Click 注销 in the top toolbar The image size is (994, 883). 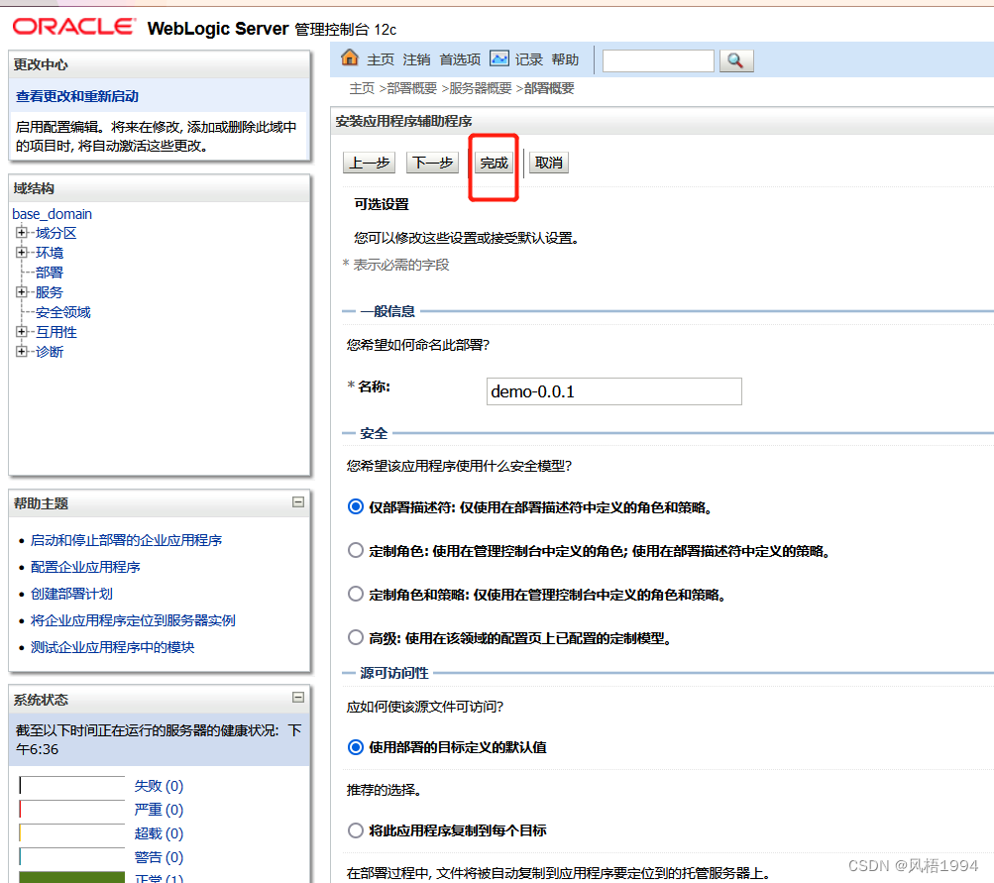coord(416,59)
